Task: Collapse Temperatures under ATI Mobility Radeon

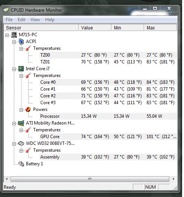Action: (x=21, y=130)
